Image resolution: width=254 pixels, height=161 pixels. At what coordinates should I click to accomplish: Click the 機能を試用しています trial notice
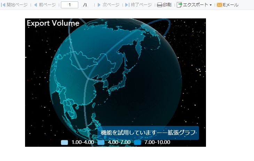pos(148,133)
